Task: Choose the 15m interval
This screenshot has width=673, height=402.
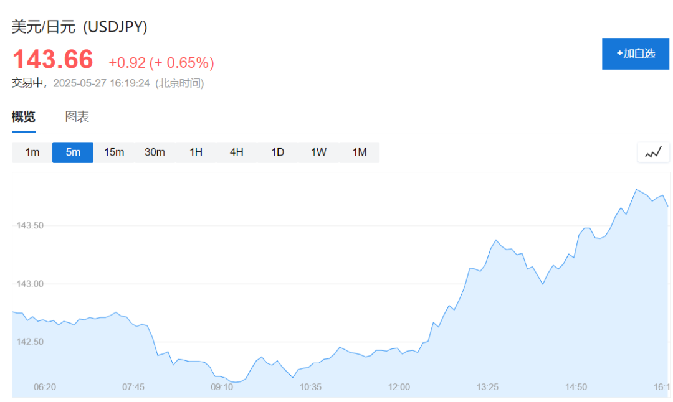Action: click(x=114, y=152)
